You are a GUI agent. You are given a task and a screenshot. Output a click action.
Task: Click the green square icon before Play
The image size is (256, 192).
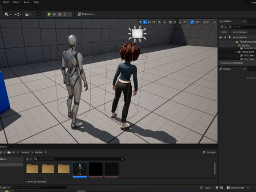pyautogui.click(x=38, y=14)
